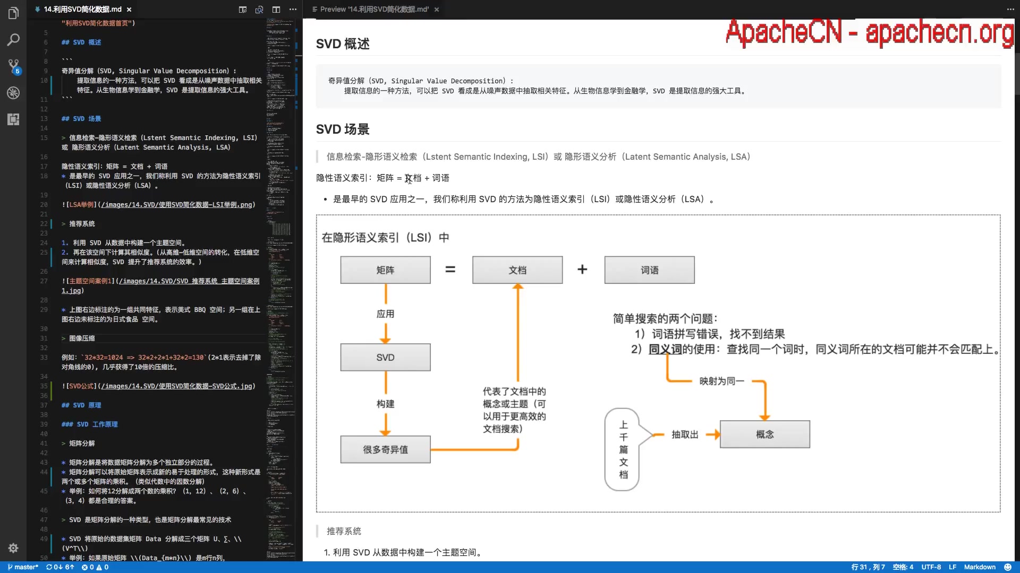Change the 空格: 4 indentation setting
1020x573 pixels.
coord(903,567)
